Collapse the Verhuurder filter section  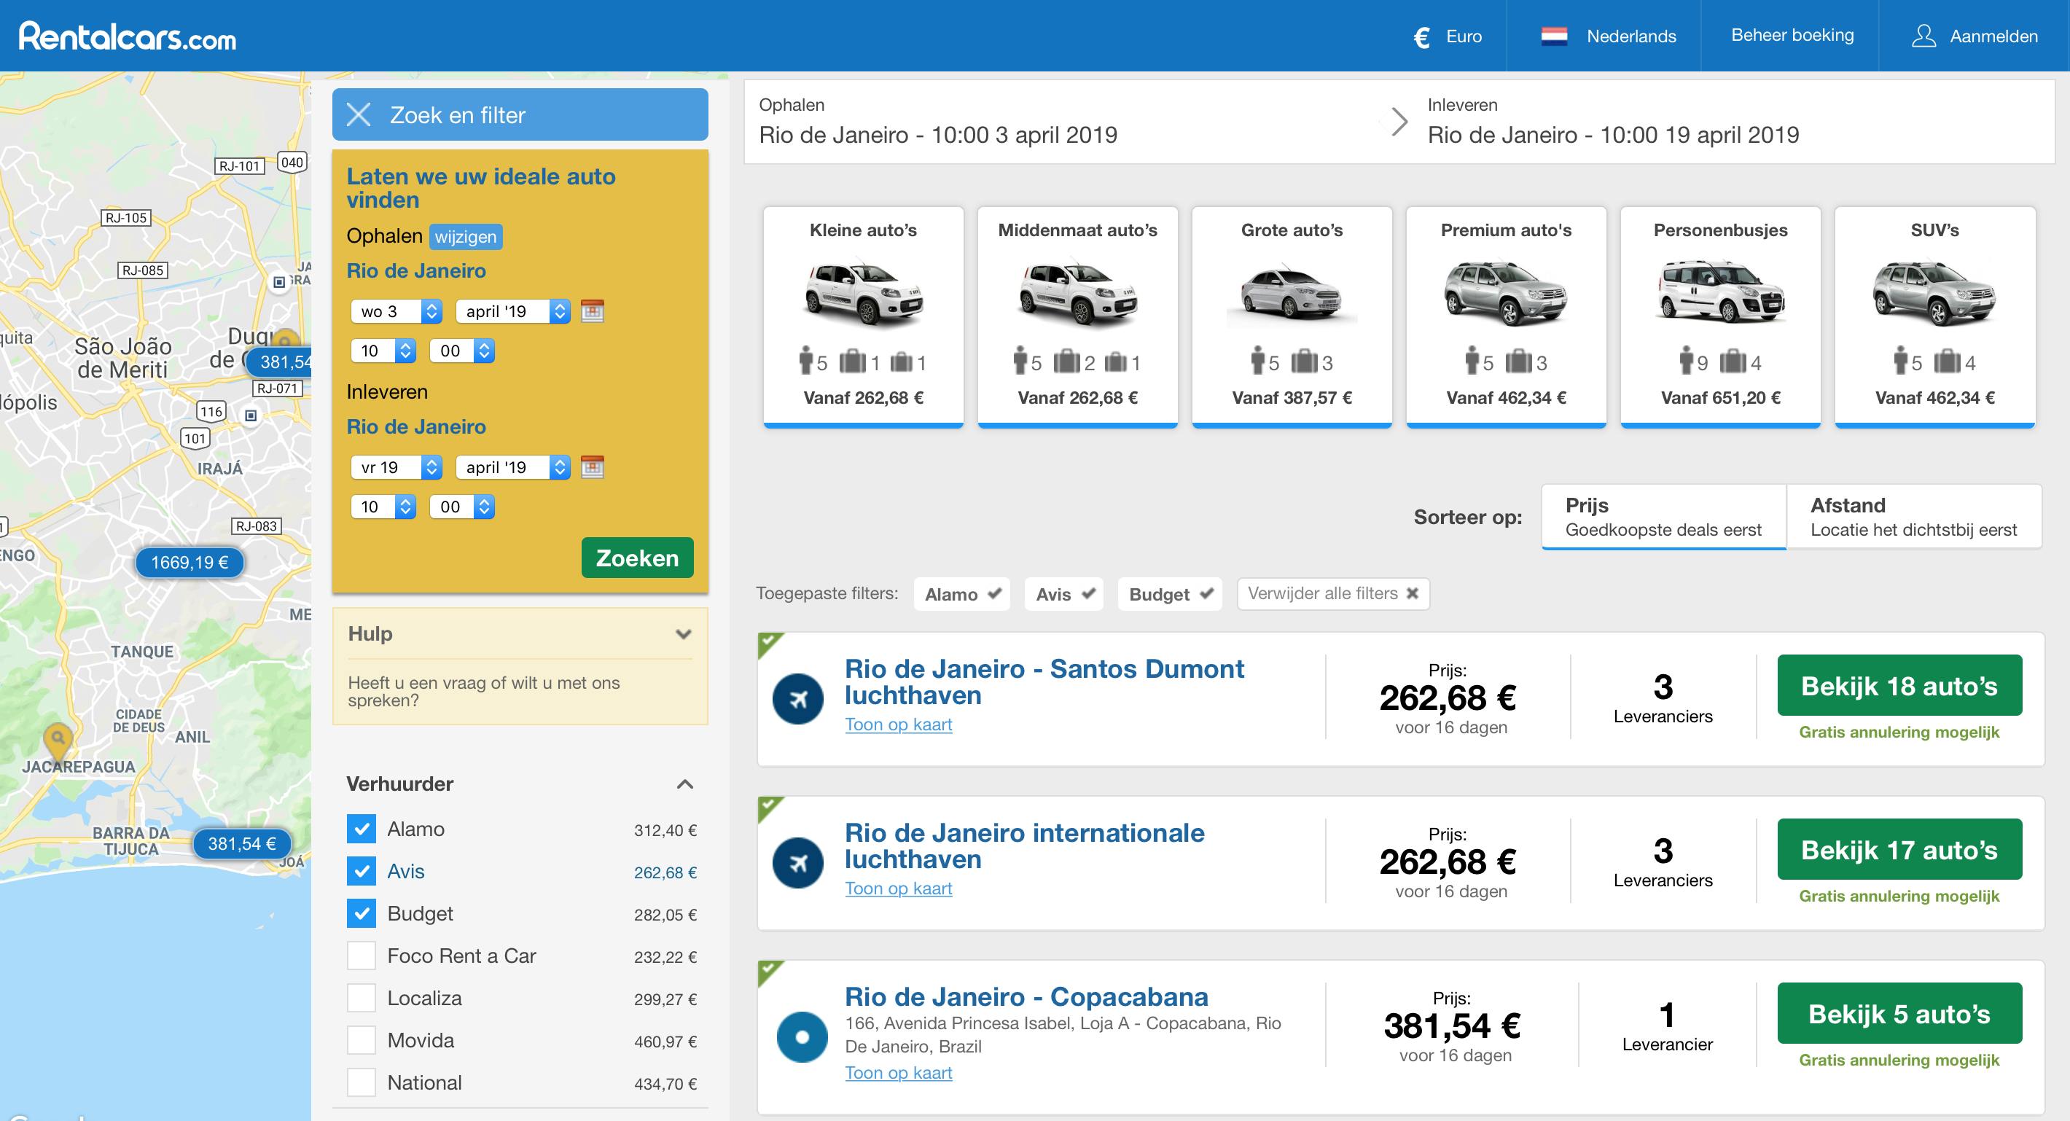684,784
